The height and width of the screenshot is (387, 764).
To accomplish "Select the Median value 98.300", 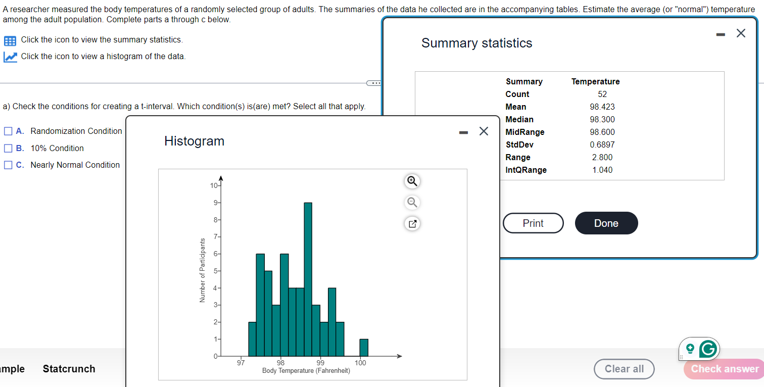I will pos(602,119).
